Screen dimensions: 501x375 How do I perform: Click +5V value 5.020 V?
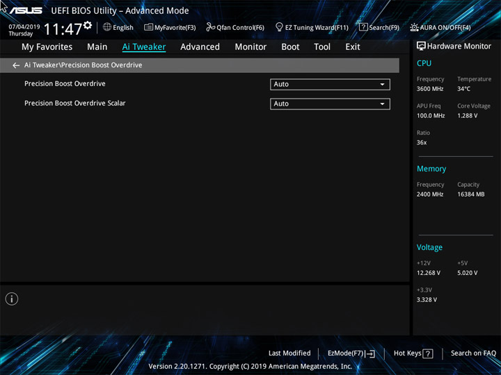pos(467,273)
